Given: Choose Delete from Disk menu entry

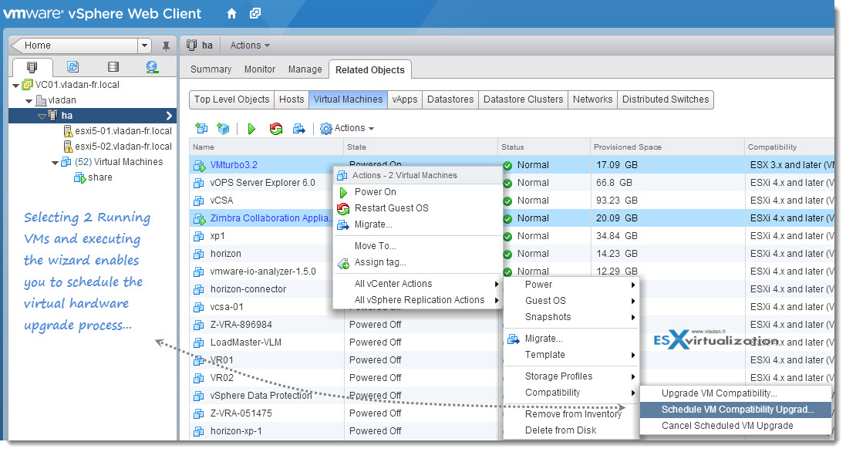Looking at the screenshot, I should [x=571, y=430].
